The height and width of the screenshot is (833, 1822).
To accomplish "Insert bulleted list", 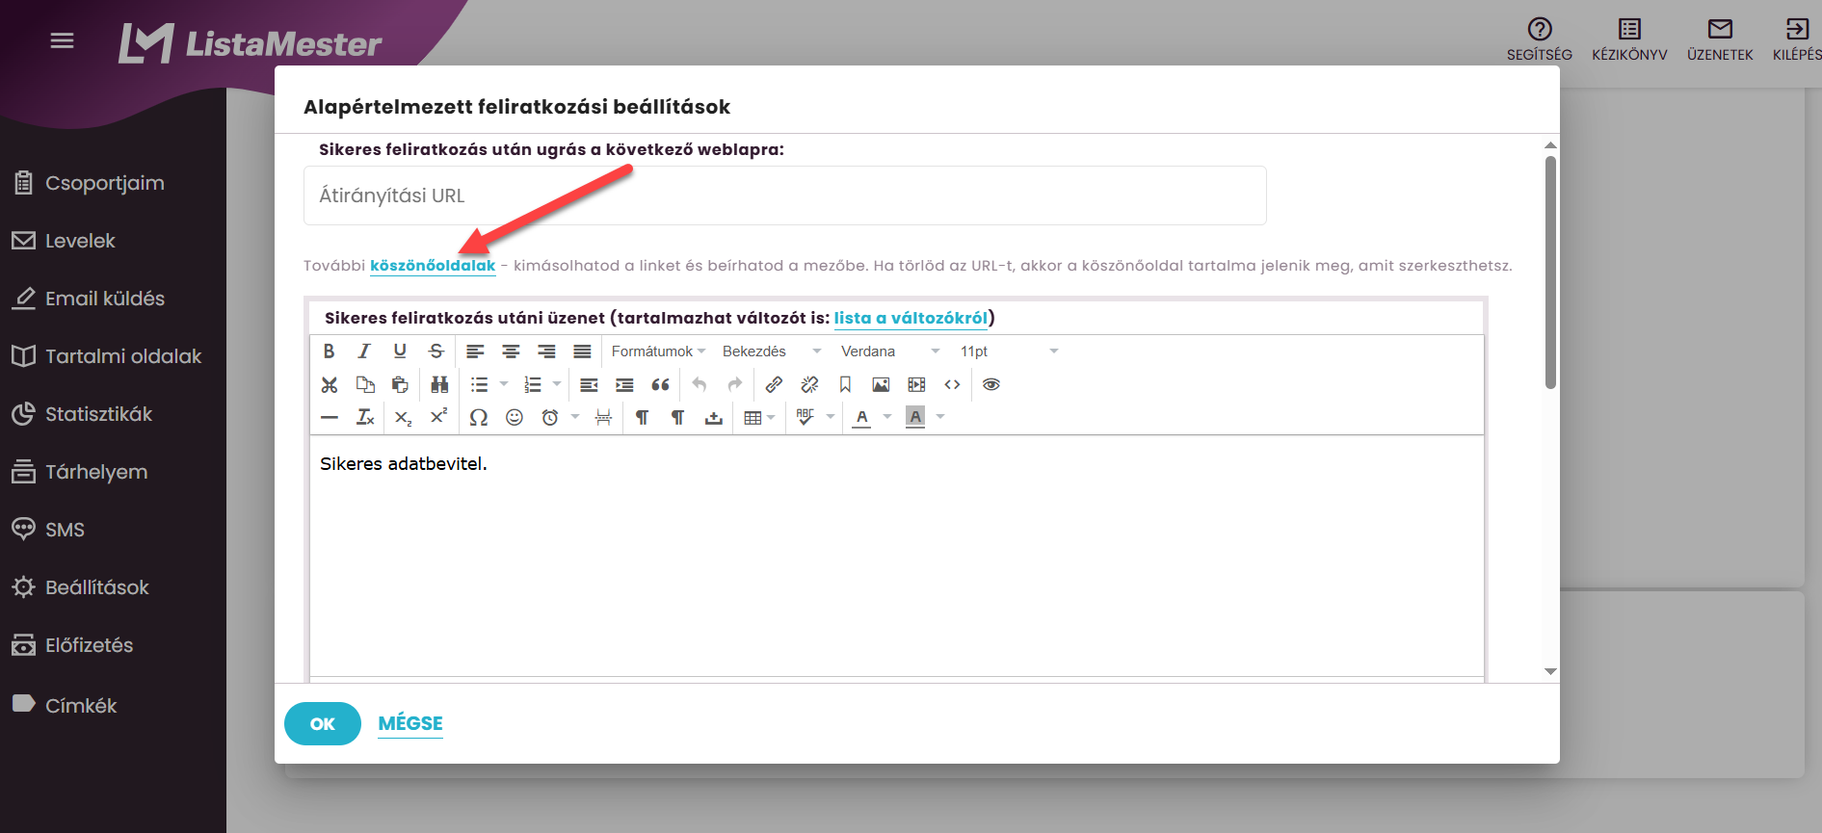I will [x=479, y=384].
